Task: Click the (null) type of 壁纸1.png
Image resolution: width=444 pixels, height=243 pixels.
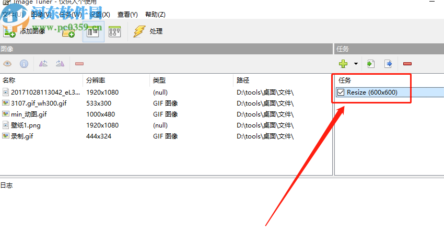Action: click(160, 125)
